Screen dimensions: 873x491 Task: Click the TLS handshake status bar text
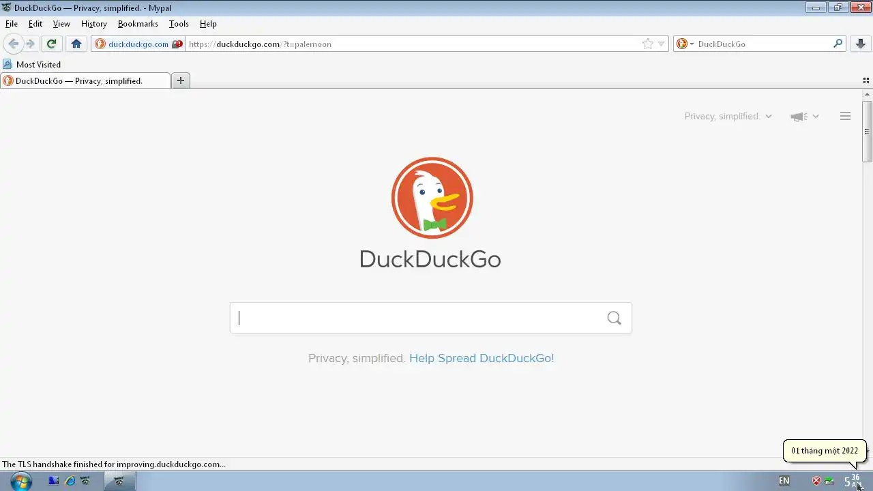point(114,464)
